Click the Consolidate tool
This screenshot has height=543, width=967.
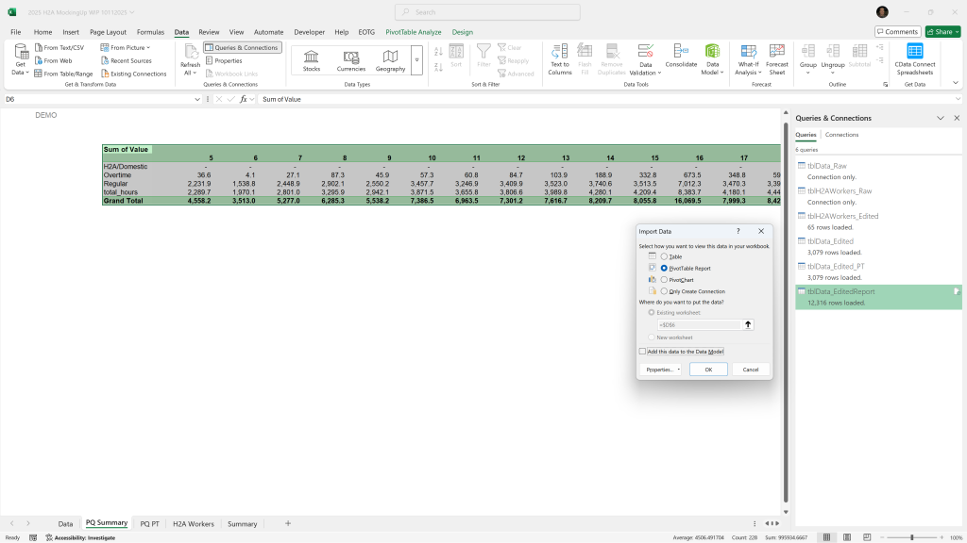[x=681, y=56]
